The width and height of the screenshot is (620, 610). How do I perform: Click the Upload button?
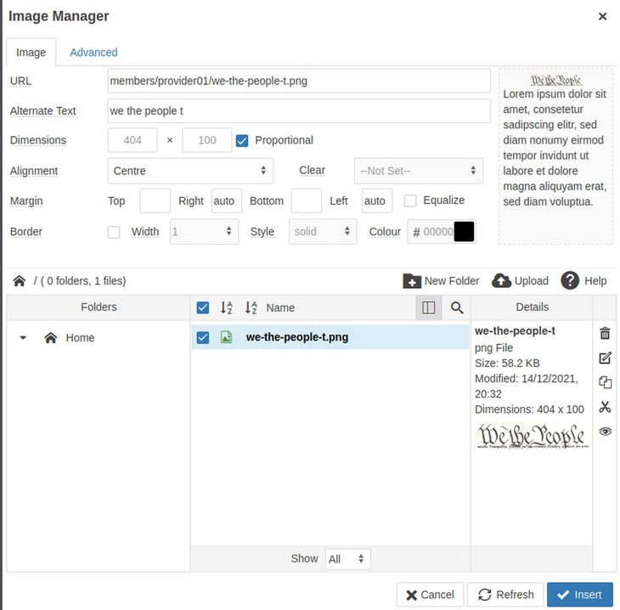521,281
